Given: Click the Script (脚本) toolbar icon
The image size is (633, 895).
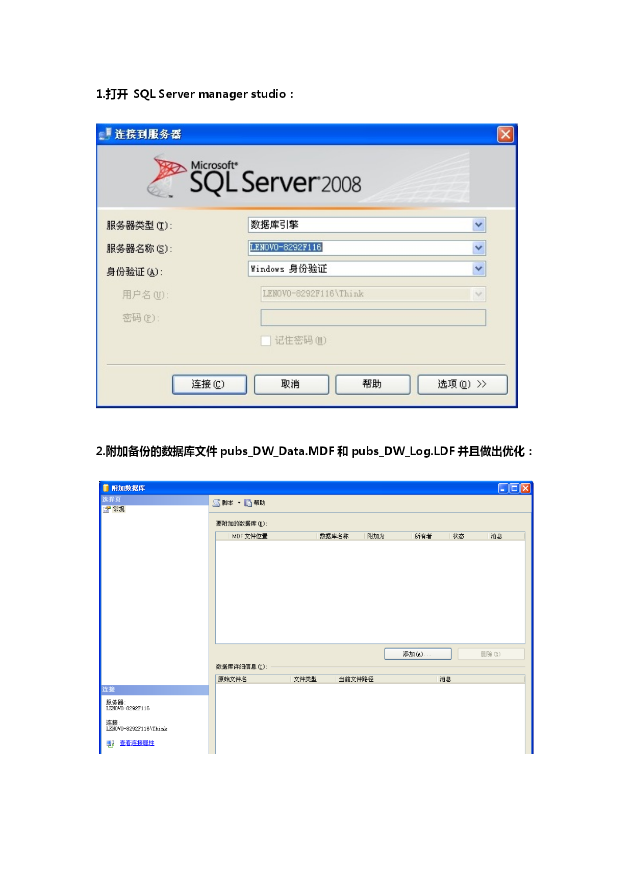Looking at the screenshot, I should (x=216, y=503).
